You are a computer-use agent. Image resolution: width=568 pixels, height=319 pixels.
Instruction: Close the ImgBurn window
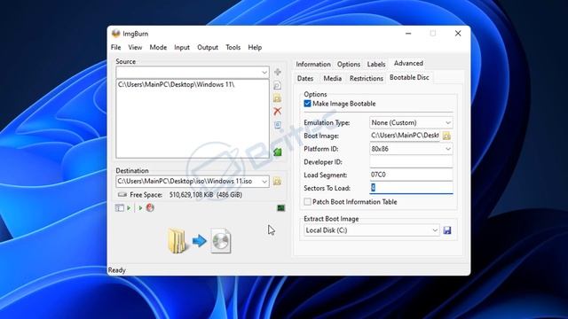coord(458,34)
